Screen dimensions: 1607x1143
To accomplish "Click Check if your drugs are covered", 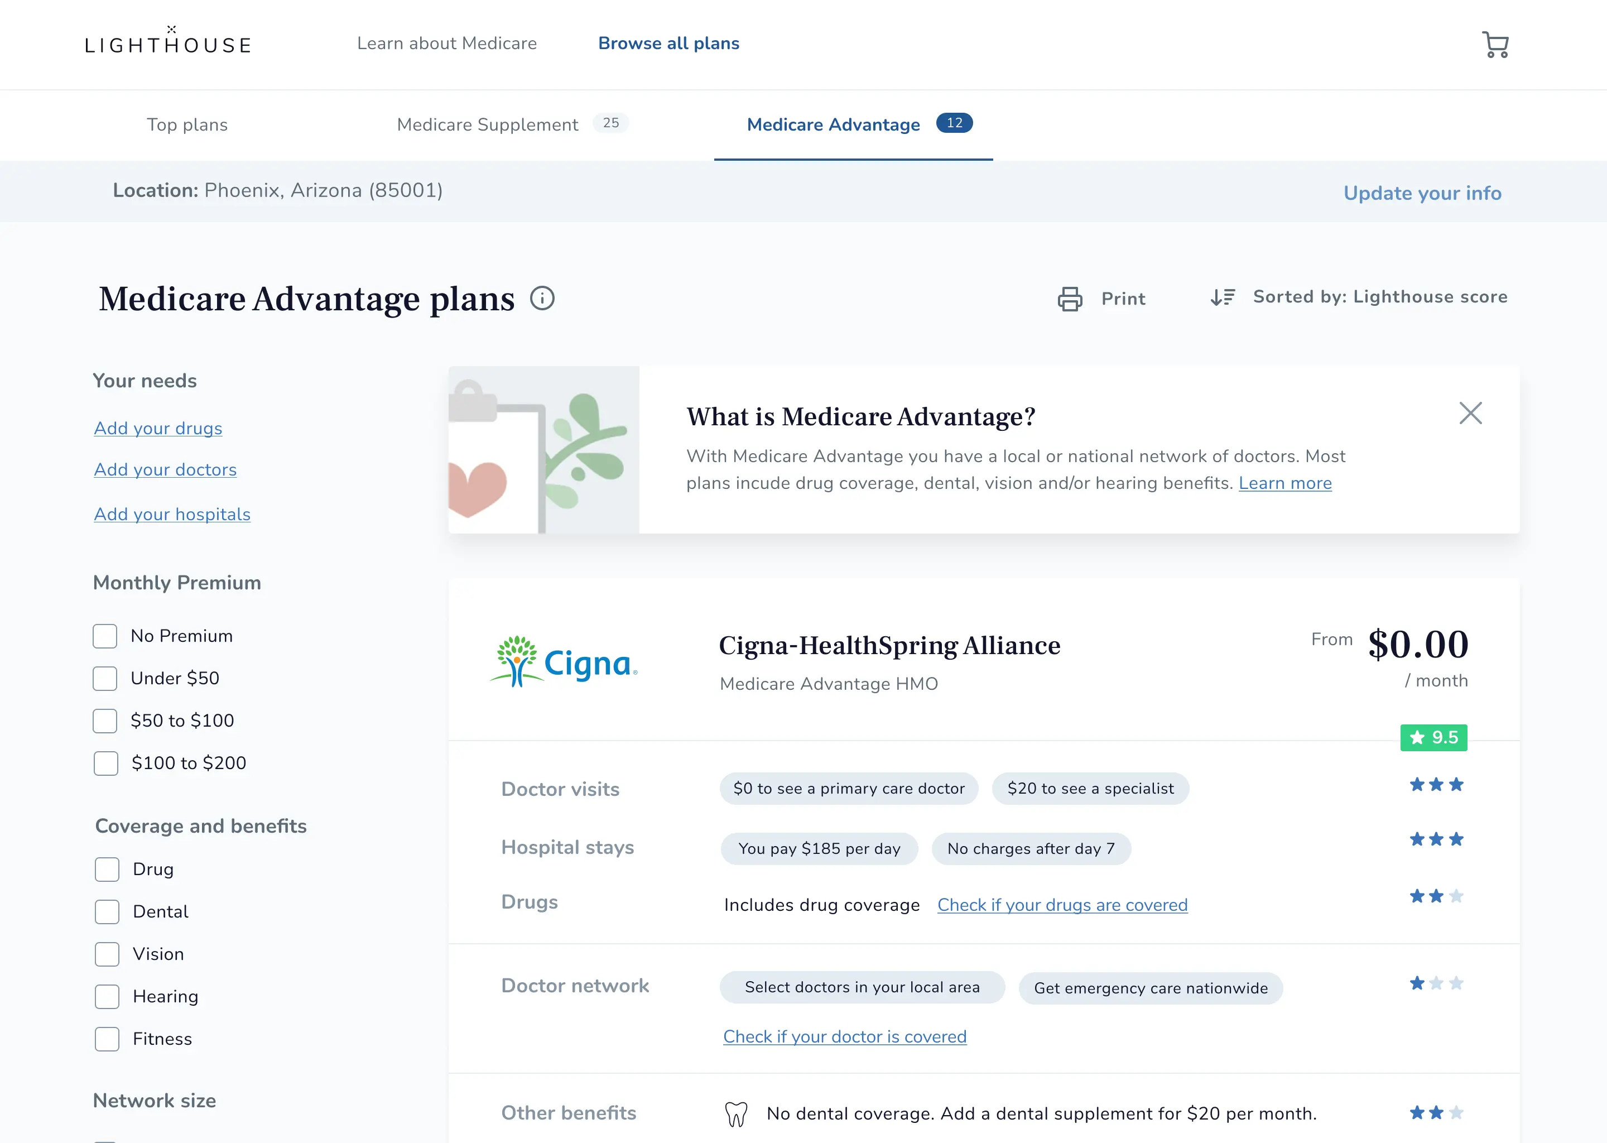I will (1062, 905).
